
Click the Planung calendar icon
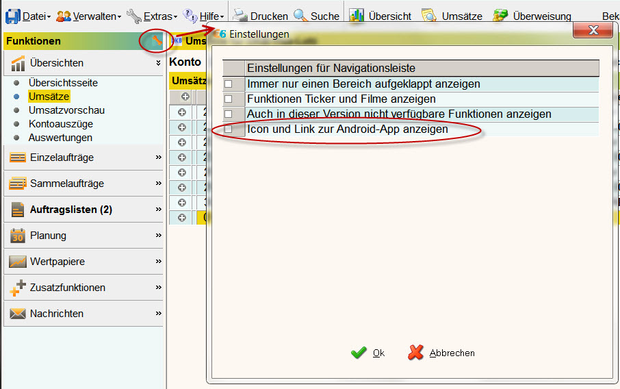pyautogui.click(x=17, y=236)
